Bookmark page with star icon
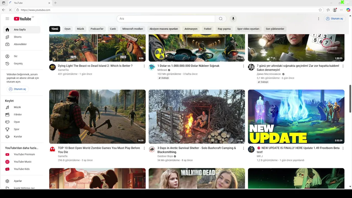 (x=320, y=10)
